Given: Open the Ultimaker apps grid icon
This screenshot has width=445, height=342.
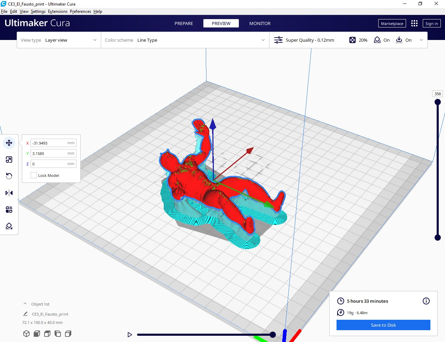Looking at the screenshot, I should (x=414, y=23).
